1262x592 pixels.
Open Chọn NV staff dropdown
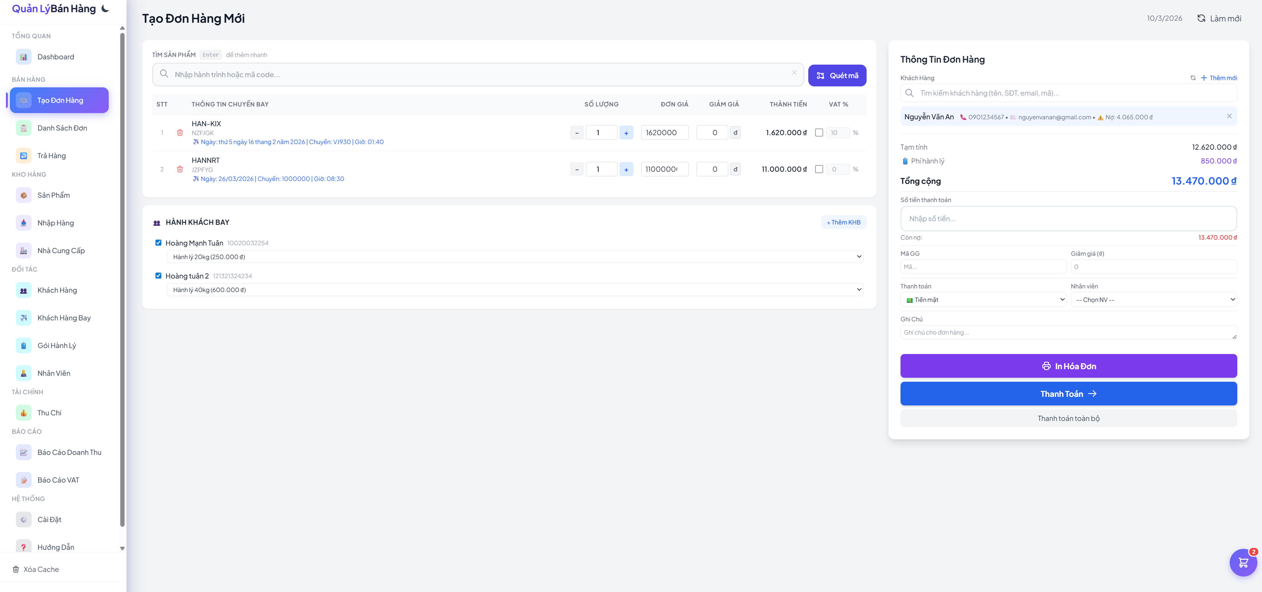click(x=1153, y=299)
